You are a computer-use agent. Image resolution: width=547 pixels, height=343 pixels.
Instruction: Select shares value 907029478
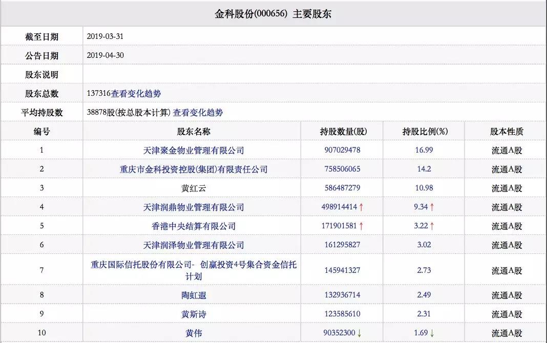(x=342, y=150)
